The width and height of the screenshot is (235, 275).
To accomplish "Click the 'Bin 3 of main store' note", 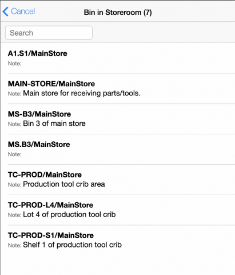I will coord(54,123).
